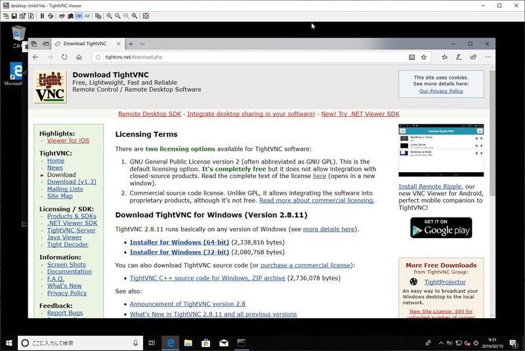Viewport: 525px width, 351px height.
Task: Reload the tightvnc.net page in Edge
Action: point(64,57)
